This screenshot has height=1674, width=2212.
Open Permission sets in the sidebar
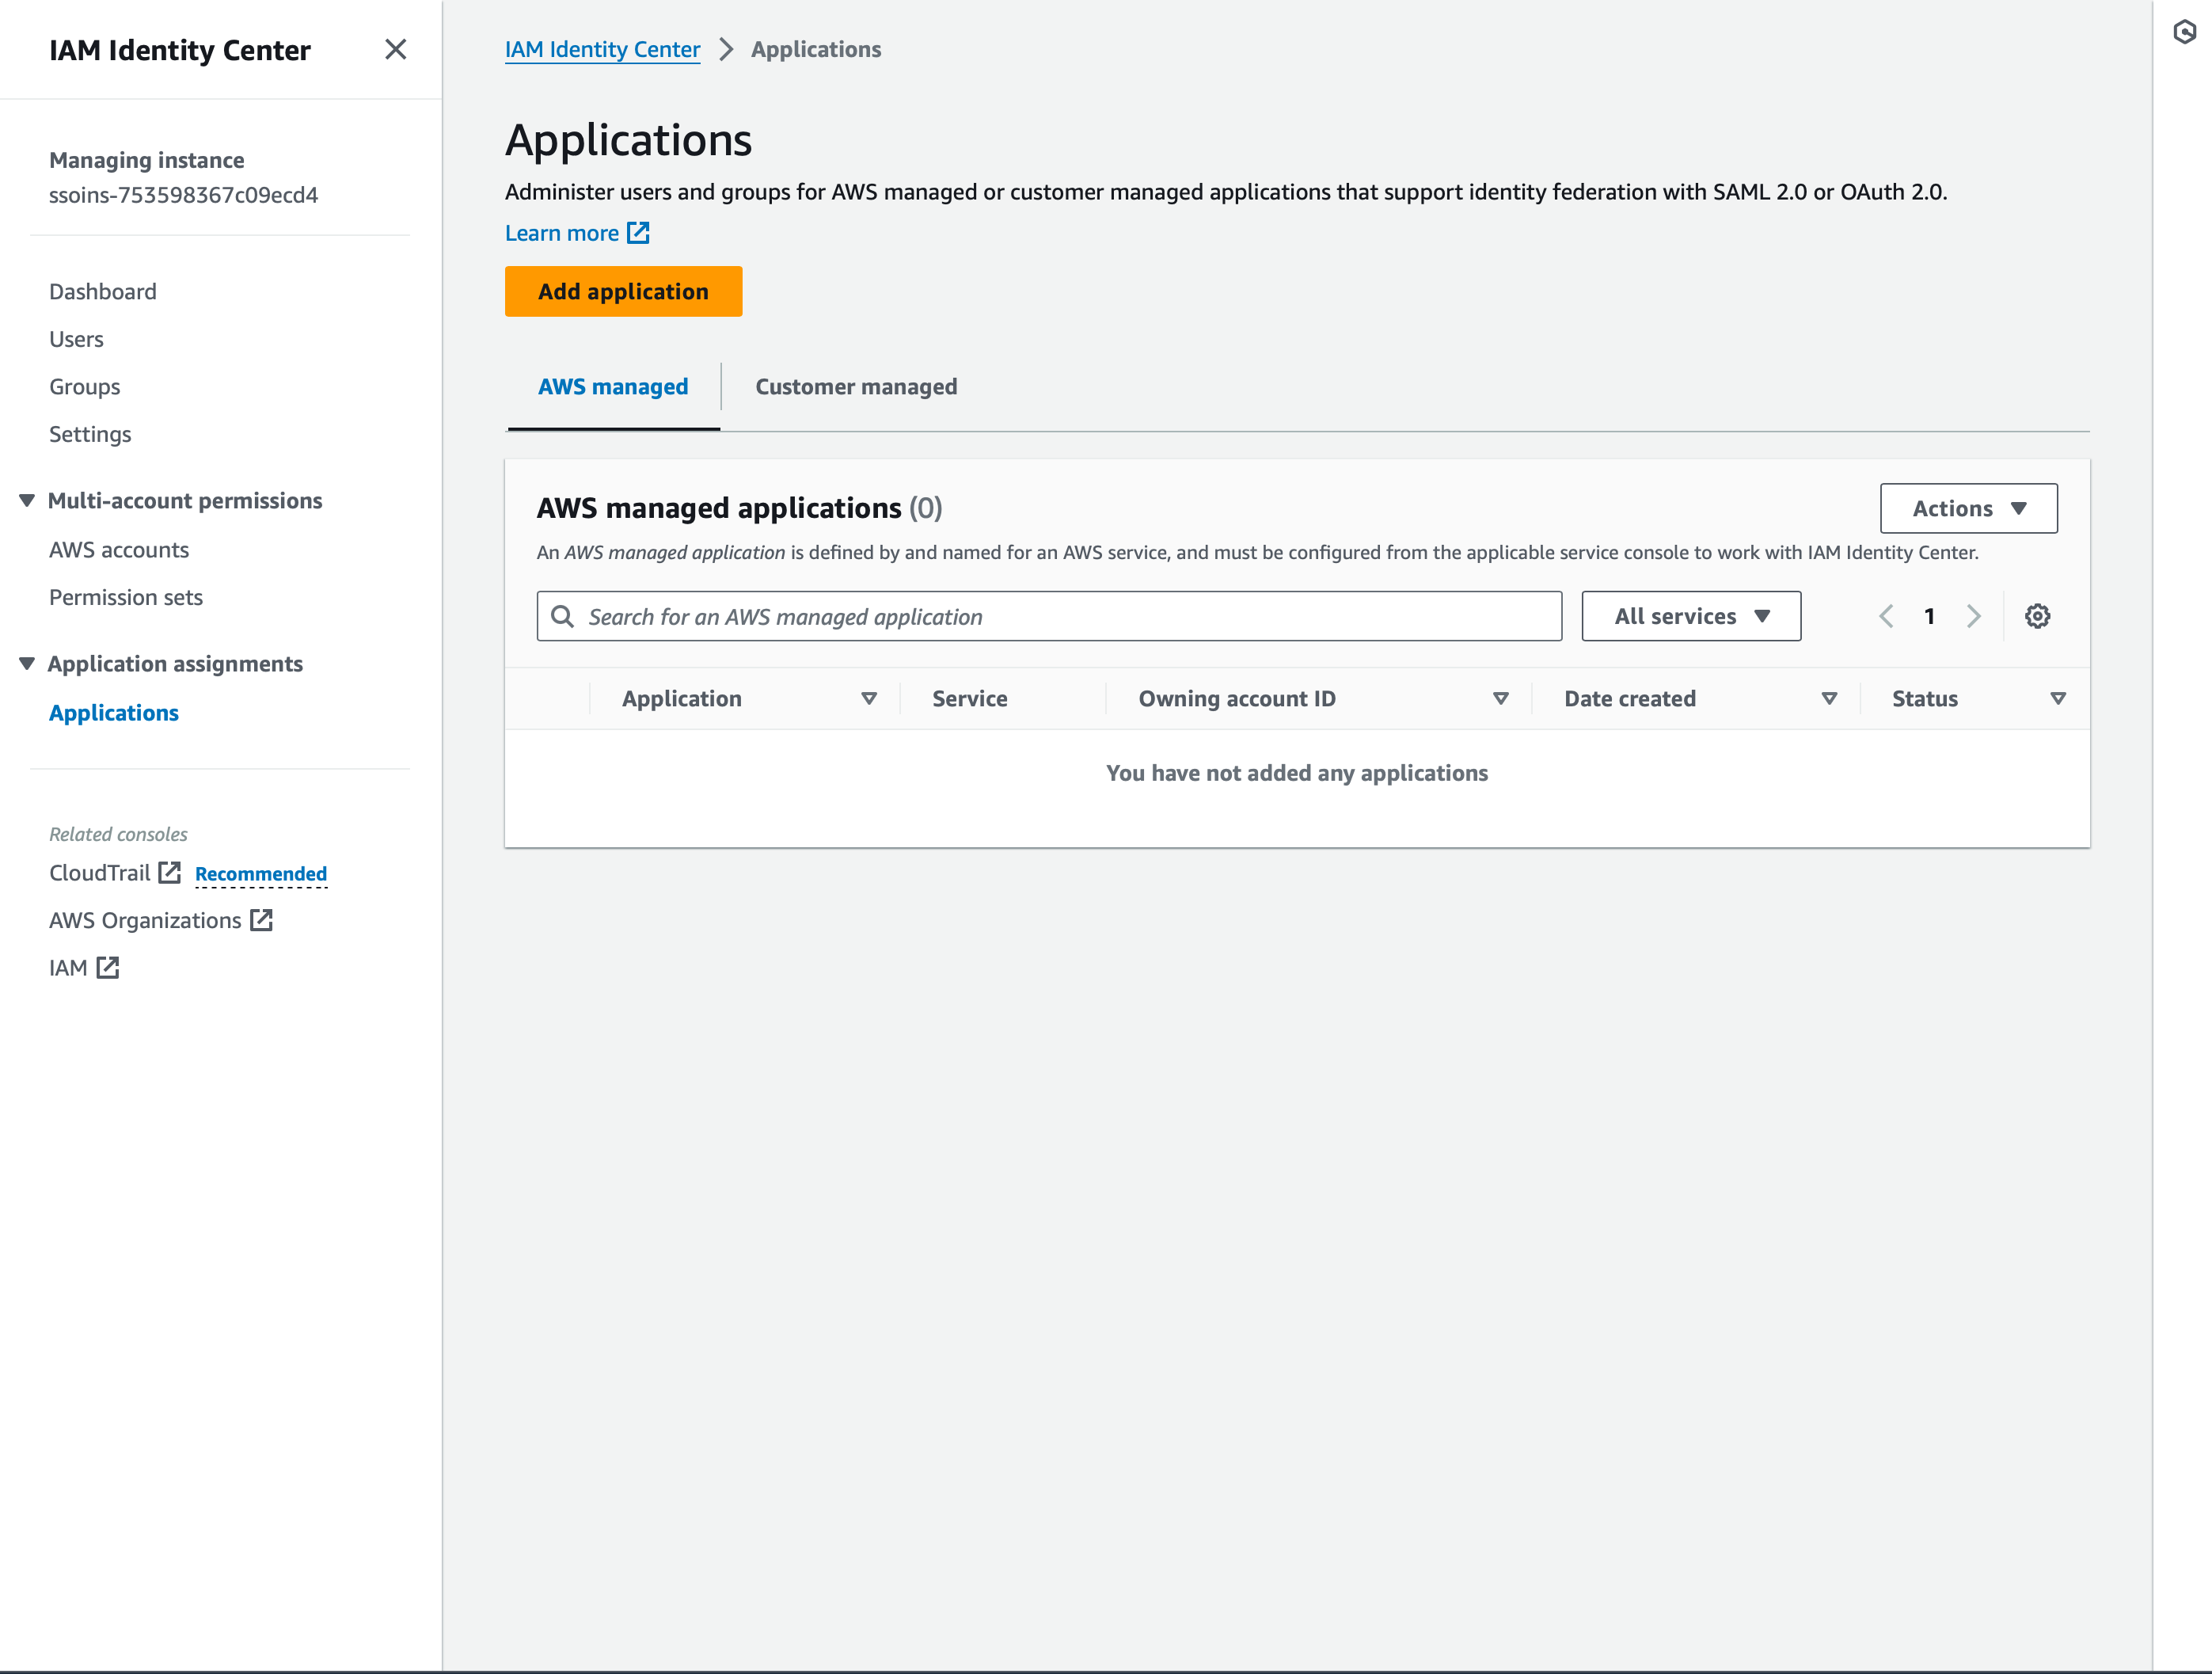[x=126, y=597]
